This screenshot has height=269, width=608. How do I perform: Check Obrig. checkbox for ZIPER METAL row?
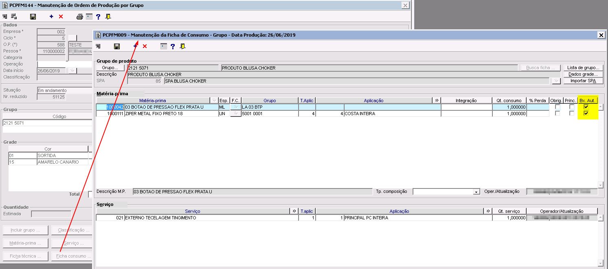pos(558,114)
